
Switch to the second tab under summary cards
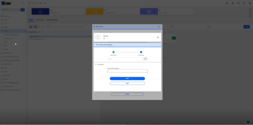pos(40,20)
